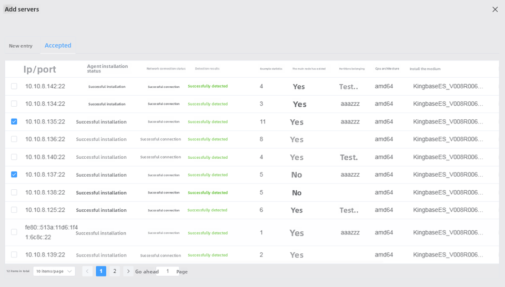Close the Add servers dialog

click(x=494, y=9)
